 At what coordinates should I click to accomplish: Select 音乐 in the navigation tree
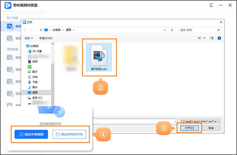(x=33, y=87)
